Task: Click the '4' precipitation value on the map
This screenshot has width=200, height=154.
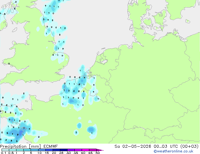Action: [29, 129]
